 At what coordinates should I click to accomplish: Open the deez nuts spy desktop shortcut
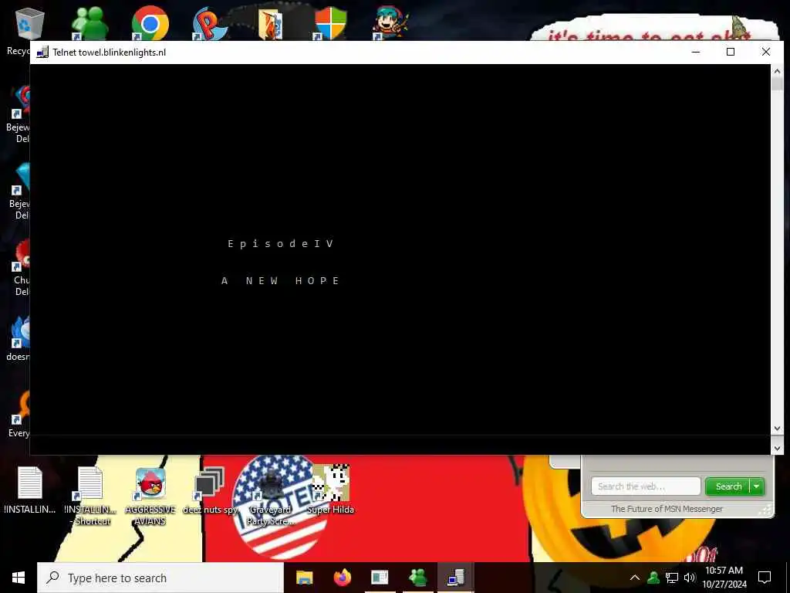click(x=210, y=490)
